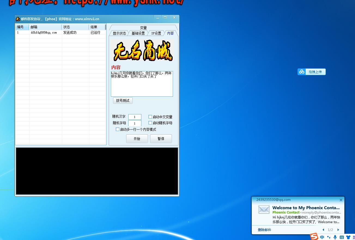Click the 邮箱 column header

[45, 27]
